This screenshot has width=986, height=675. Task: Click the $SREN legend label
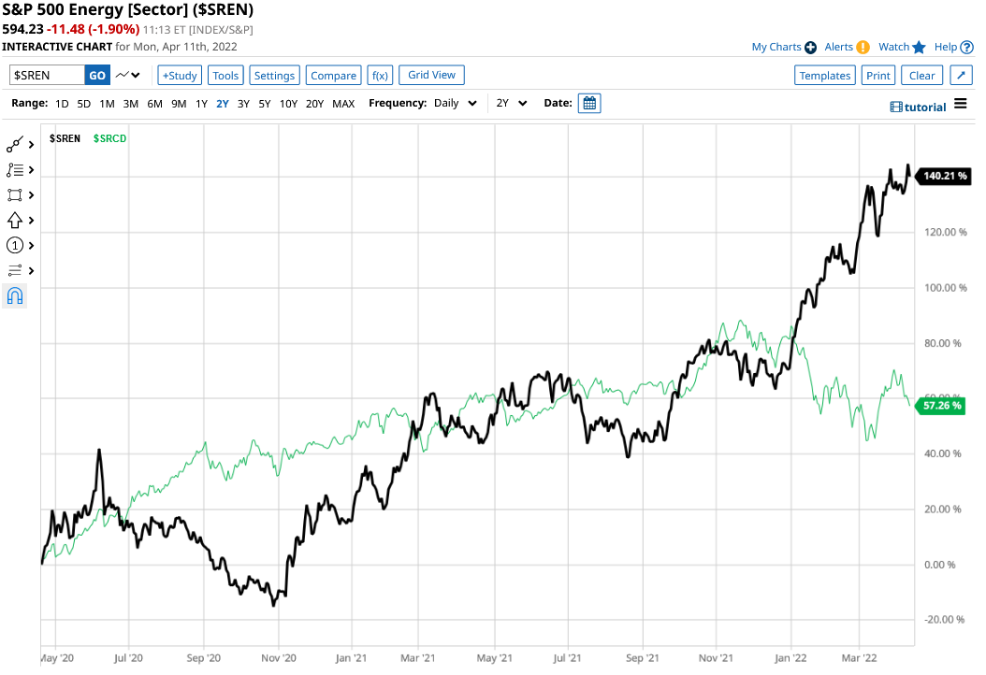tap(65, 138)
